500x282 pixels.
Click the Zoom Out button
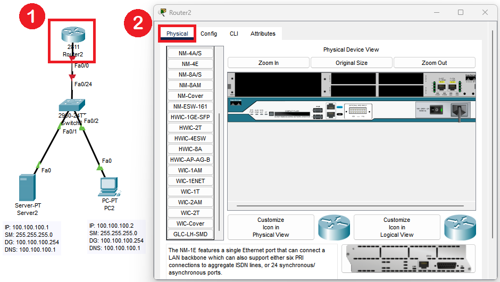tap(435, 63)
